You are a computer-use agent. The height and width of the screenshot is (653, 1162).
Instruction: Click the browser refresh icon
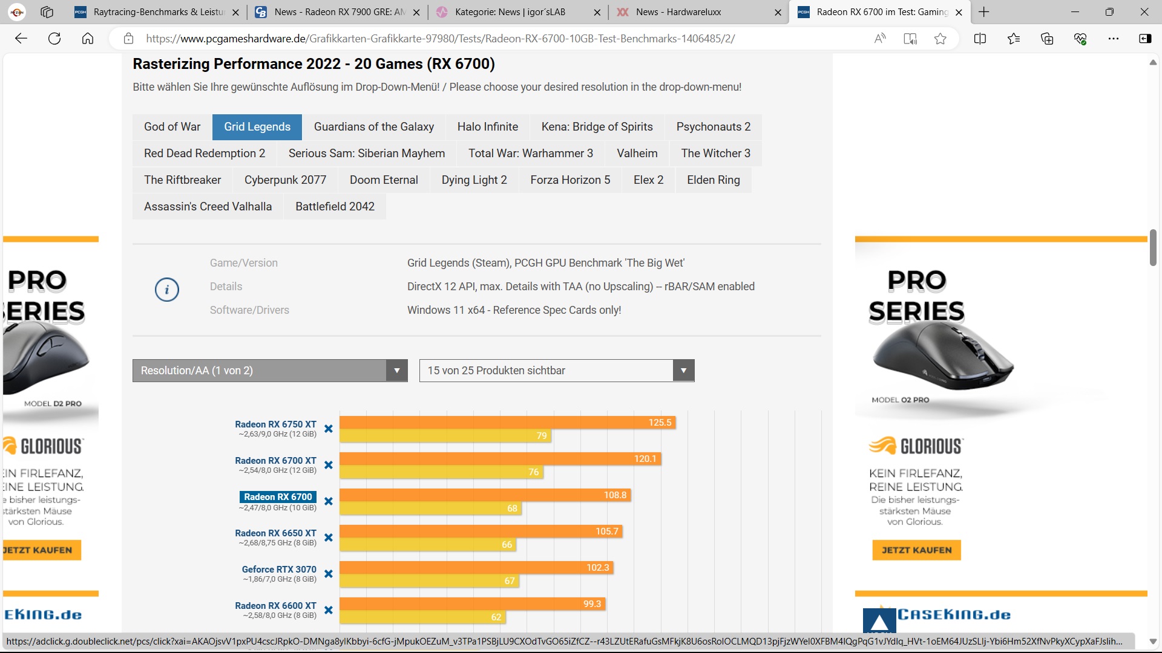click(x=54, y=39)
